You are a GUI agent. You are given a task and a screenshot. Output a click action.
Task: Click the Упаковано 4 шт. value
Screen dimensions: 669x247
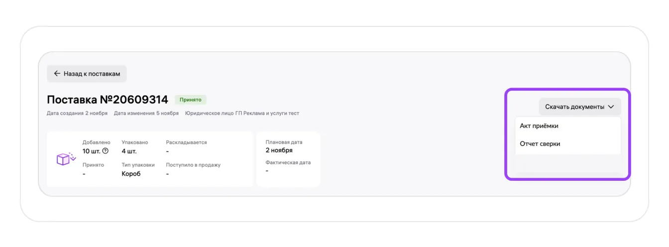[129, 151]
